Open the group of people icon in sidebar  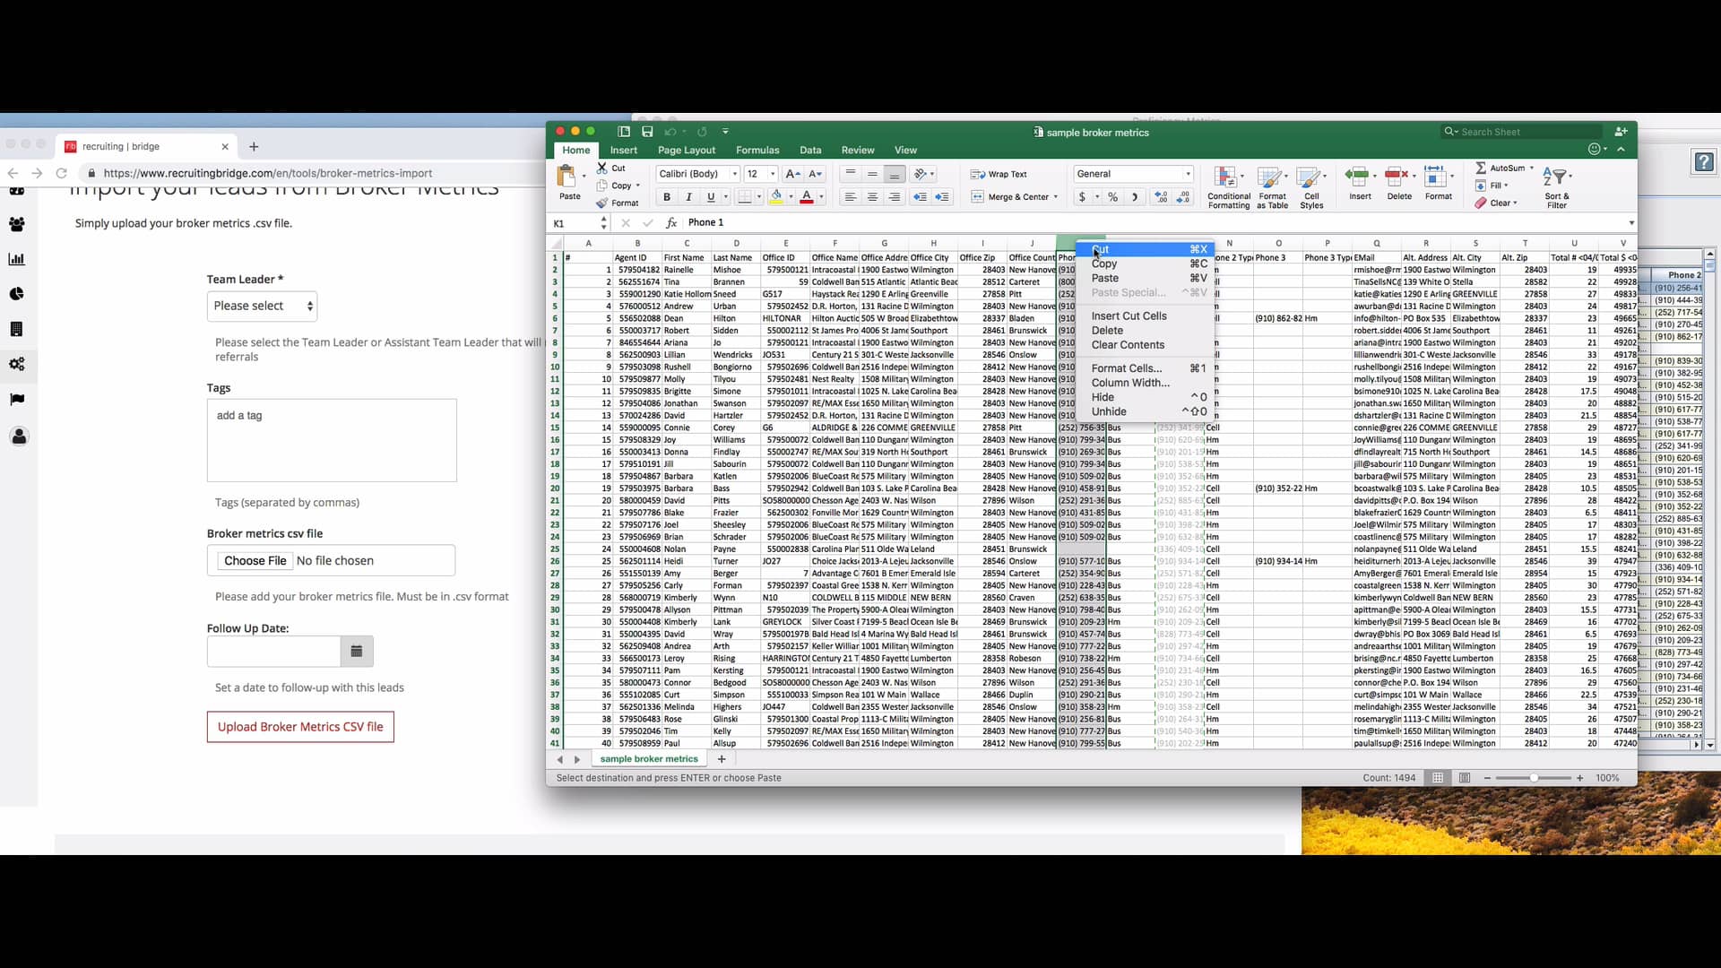coord(17,224)
